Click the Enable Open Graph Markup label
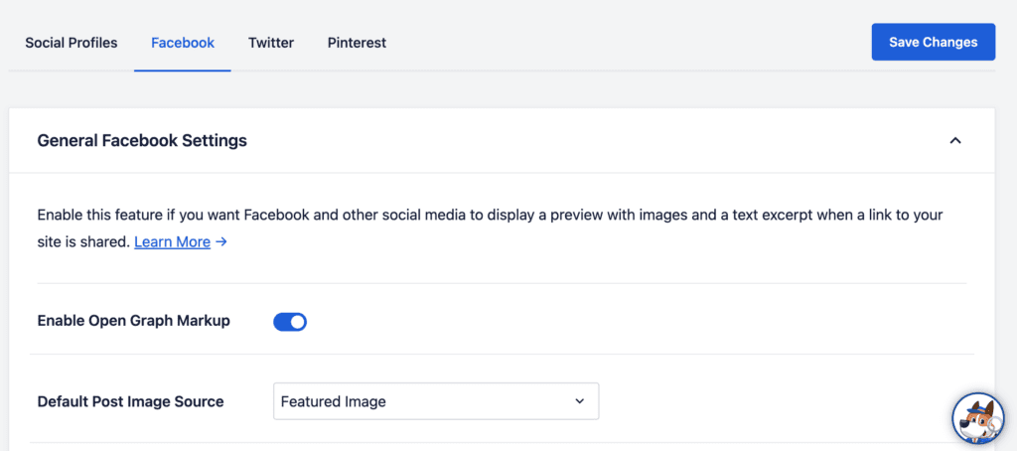 click(134, 321)
